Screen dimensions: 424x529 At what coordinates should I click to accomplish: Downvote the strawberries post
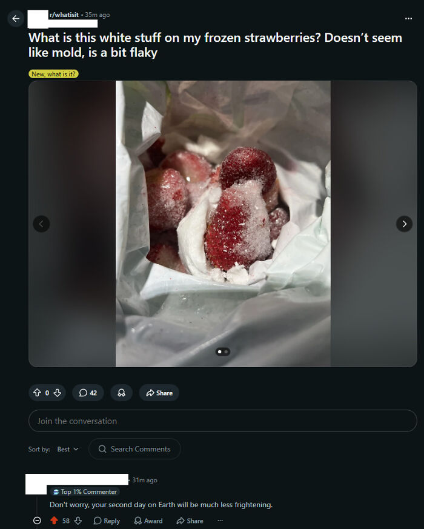coord(58,393)
